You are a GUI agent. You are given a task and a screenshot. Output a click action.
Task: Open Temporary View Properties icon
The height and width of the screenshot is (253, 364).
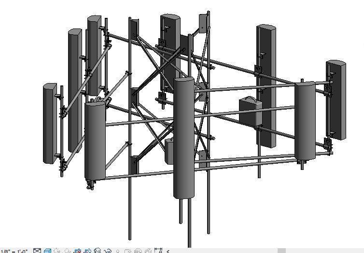pos(128,251)
